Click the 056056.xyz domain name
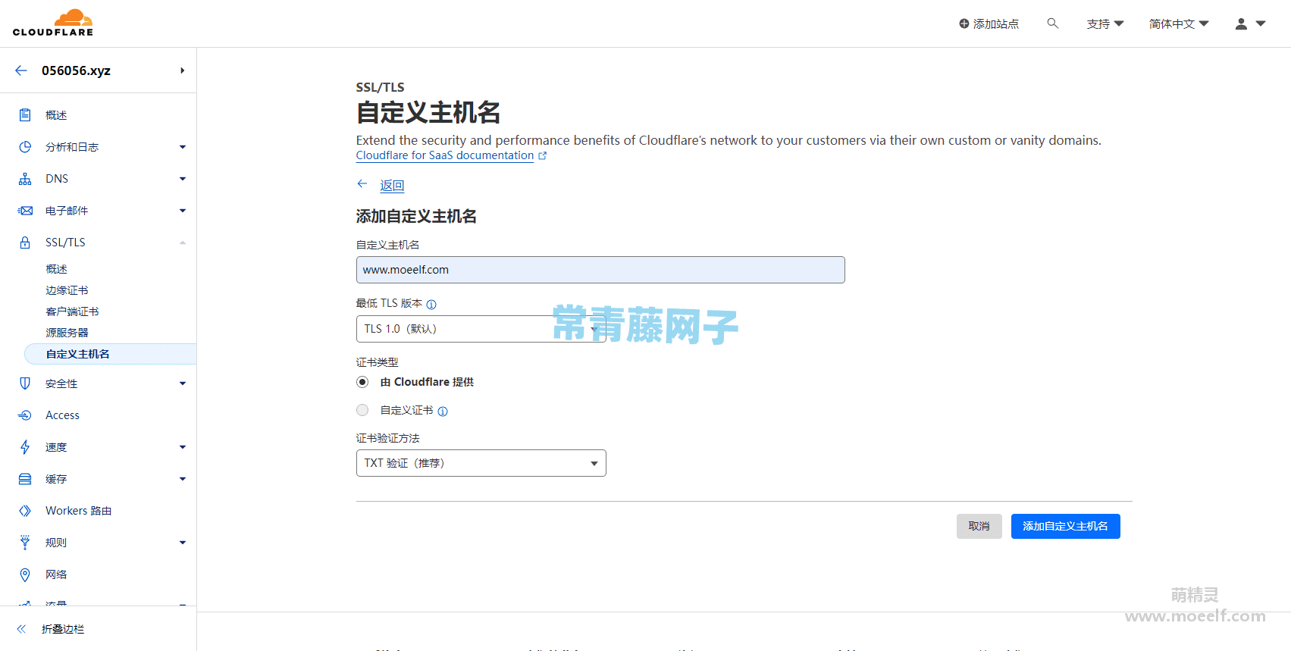Screen dimensions: 1291x651 pyautogui.click(x=76, y=70)
